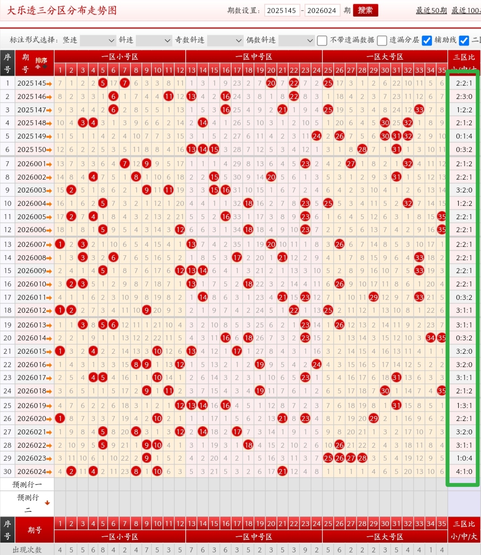481x555 pixels.
Task: Uncheck the 辅助线 checkbox
Action: click(427, 41)
